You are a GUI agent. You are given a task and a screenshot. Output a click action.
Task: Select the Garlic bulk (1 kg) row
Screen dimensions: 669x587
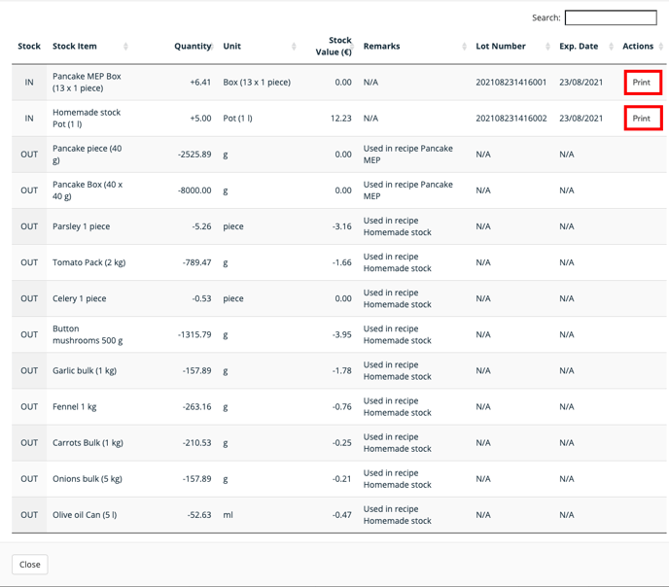pyautogui.click(x=339, y=371)
